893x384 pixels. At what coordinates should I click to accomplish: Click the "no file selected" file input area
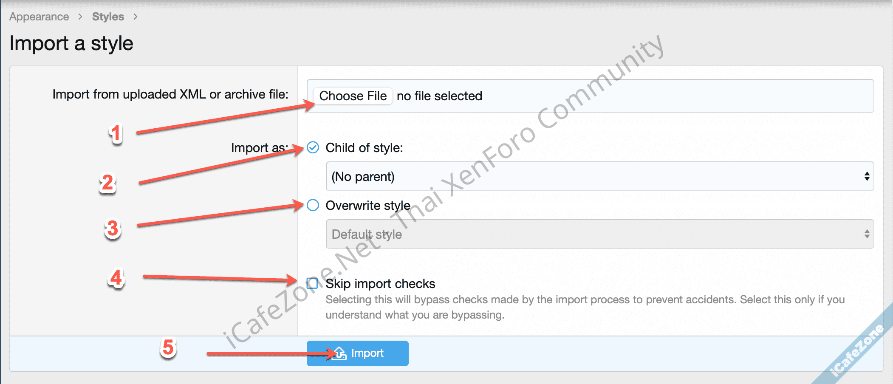pyautogui.click(x=439, y=96)
